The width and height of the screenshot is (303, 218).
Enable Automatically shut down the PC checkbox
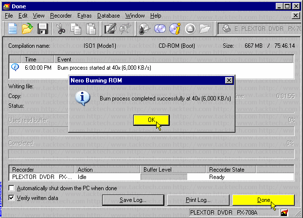[11, 188]
